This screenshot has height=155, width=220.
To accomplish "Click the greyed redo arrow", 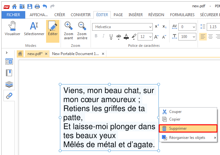I will (x=52, y=6).
